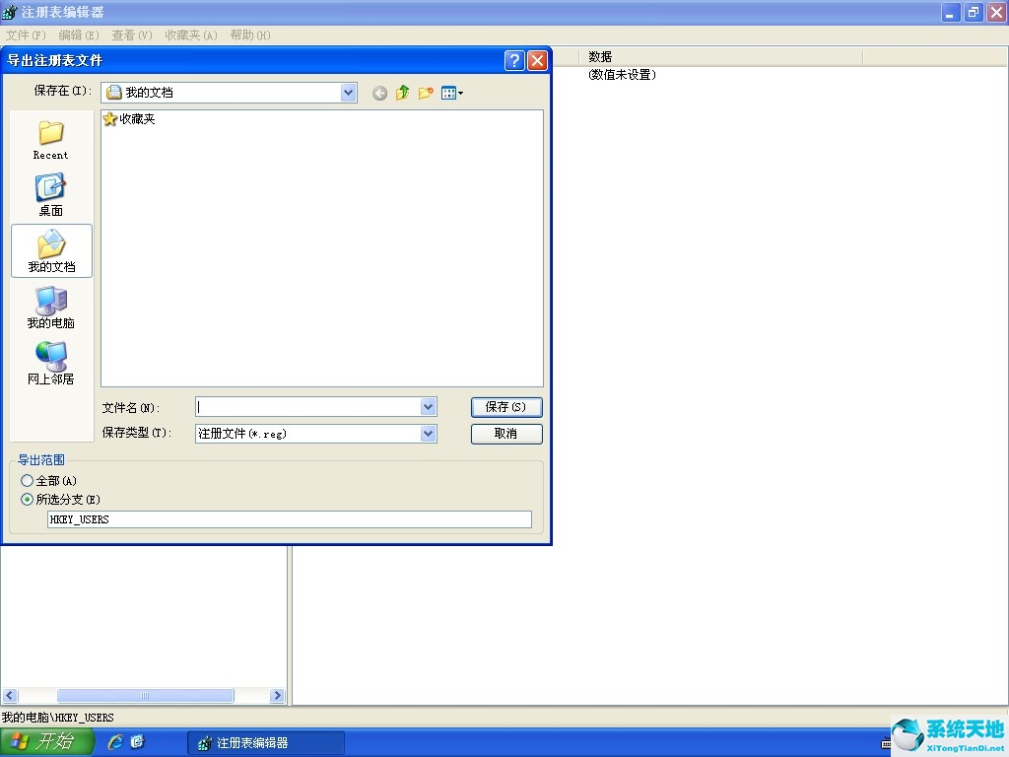
Task: Open the Favorites (收藏夹) folder item
Action: pyautogui.click(x=129, y=119)
